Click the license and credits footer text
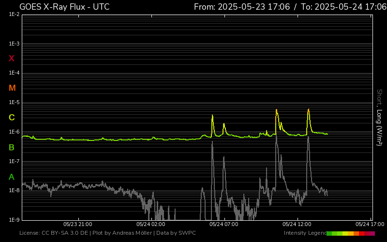The height and width of the screenshot is (242, 387). pyautogui.click(x=107, y=233)
